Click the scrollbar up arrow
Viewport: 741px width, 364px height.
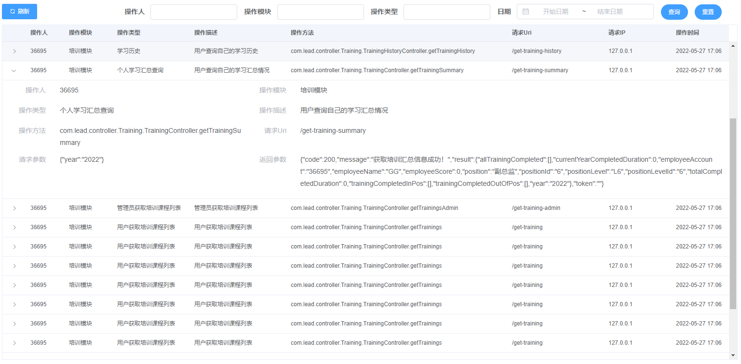coord(733,46)
